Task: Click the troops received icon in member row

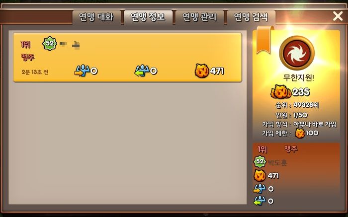Action: point(142,71)
